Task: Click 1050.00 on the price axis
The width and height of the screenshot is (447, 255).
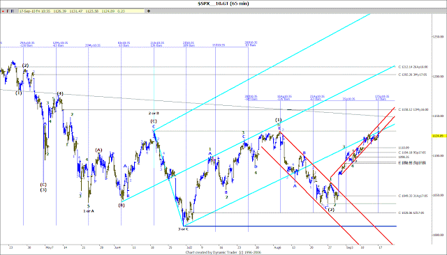Action: pyautogui.click(x=439, y=195)
